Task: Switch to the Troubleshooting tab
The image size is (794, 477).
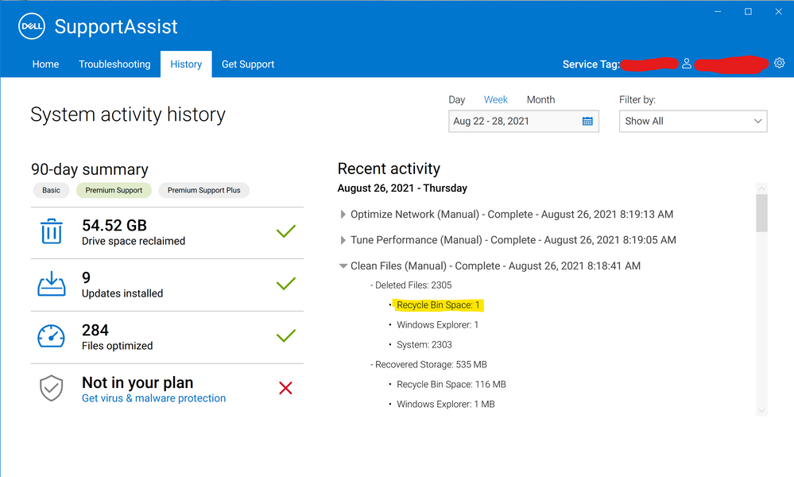Action: point(114,64)
